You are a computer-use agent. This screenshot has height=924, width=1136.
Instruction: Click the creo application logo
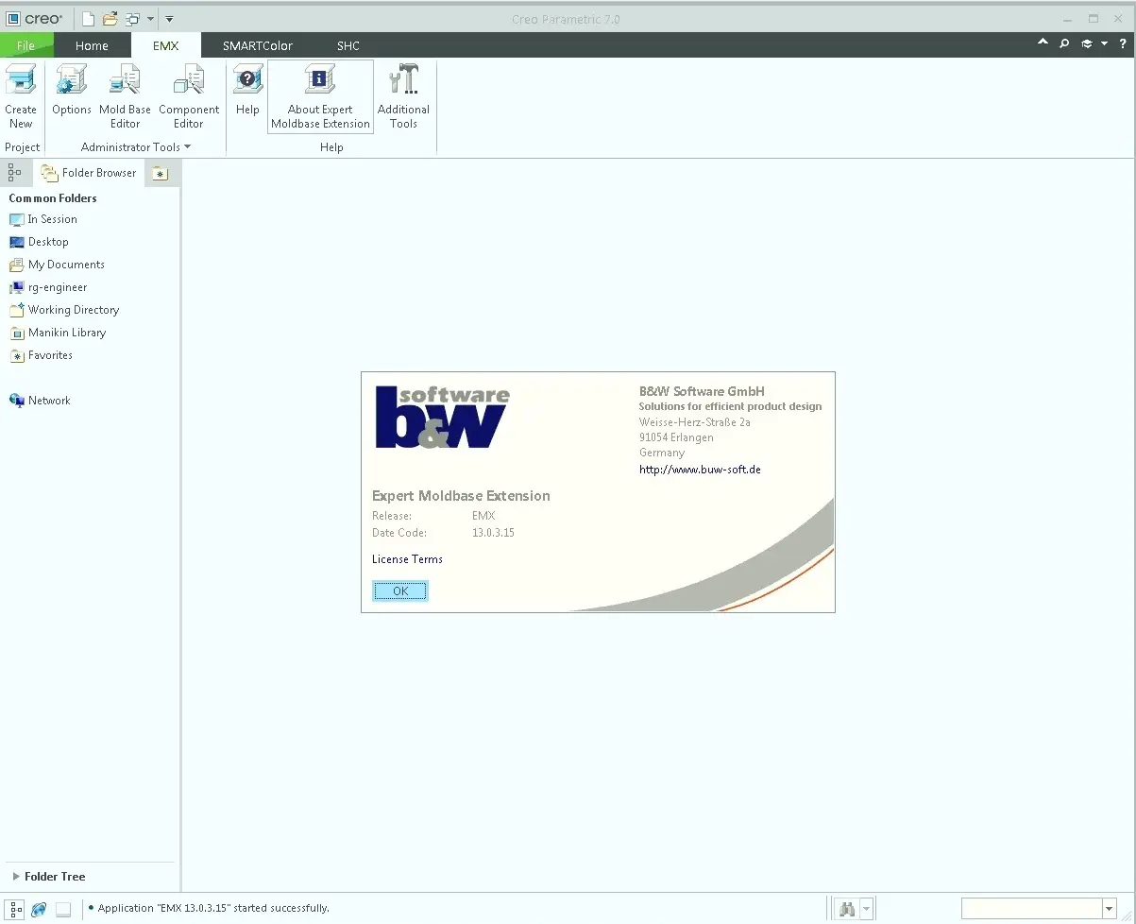point(36,18)
